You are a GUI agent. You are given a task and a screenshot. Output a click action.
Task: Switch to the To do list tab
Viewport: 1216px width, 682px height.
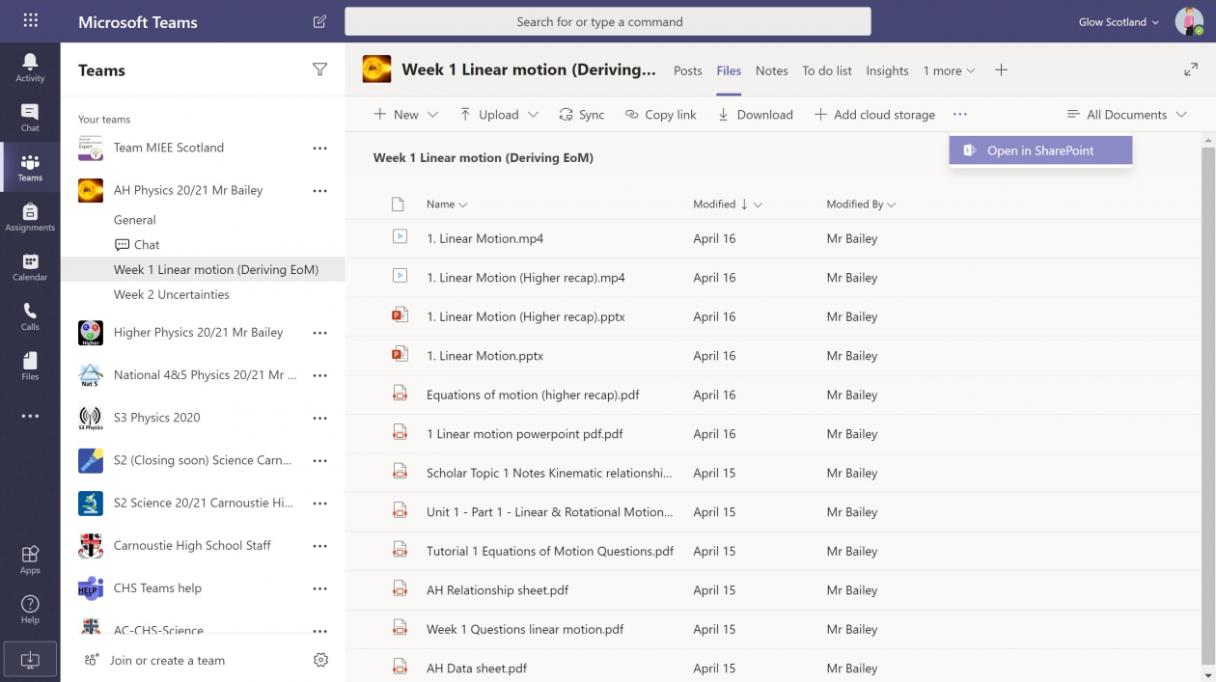(x=827, y=70)
